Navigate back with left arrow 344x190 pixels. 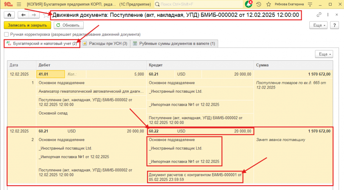(x=23, y=15)
